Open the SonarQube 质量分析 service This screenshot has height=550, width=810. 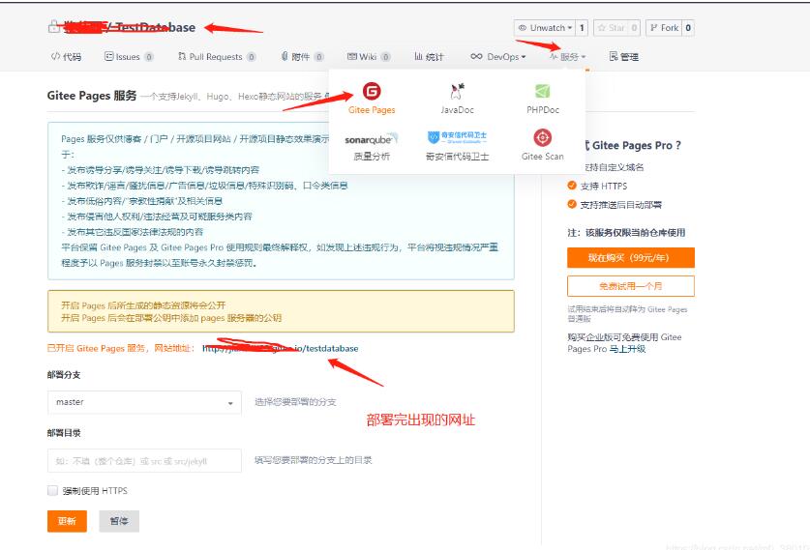point(371,146)
